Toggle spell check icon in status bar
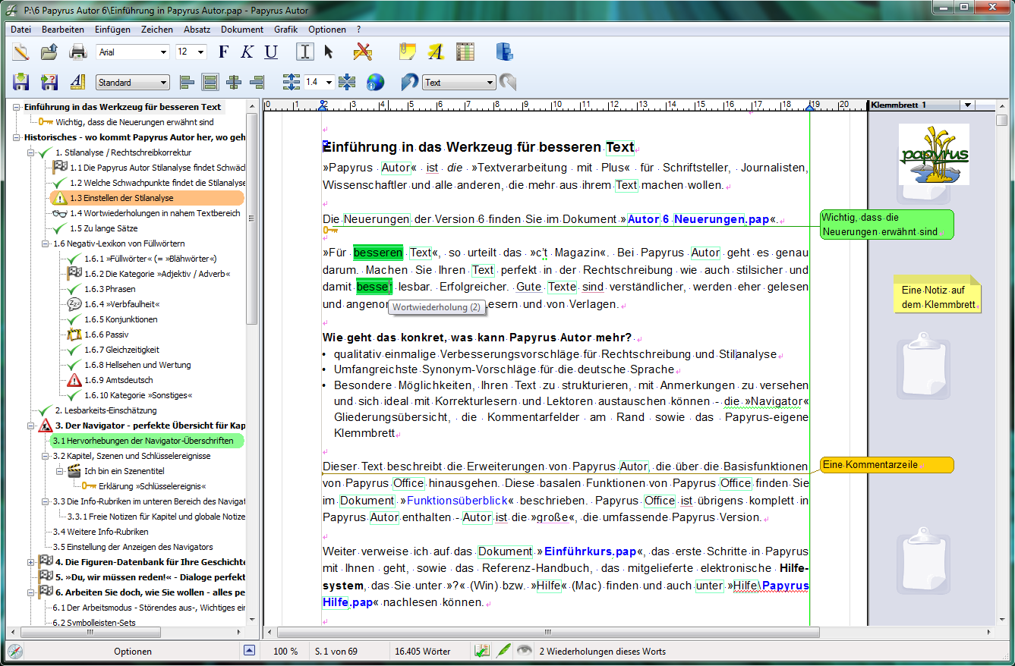Image resolution: width=1015 pixels, height=666 pixels. [481, 651]
